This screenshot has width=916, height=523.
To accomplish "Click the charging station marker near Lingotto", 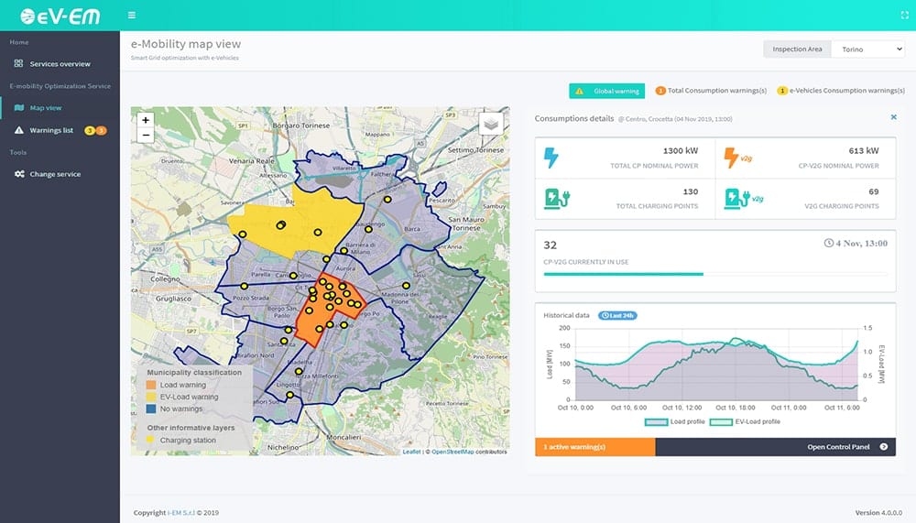I will click(289, 396).
